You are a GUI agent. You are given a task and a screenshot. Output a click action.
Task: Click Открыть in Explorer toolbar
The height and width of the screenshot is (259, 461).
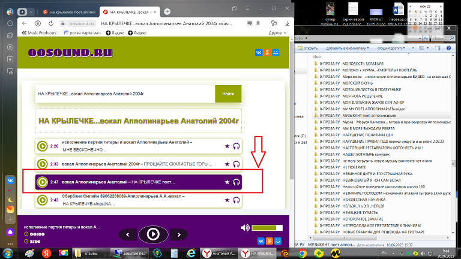point(308,48)
